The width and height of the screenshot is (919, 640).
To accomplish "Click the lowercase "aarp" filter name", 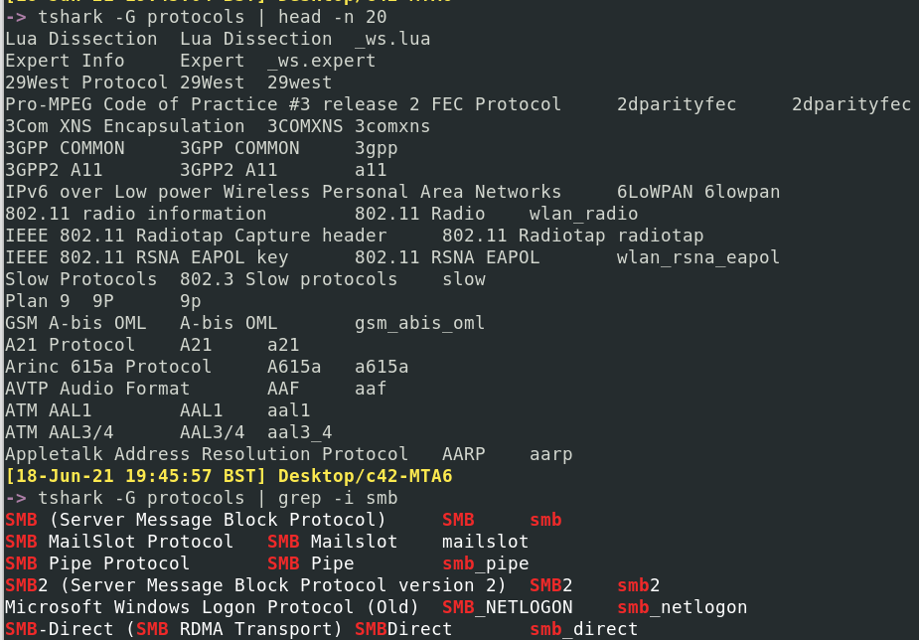I will coord(550,454).
